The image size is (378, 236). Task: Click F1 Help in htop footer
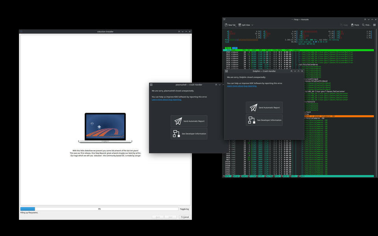pos(227,176)
